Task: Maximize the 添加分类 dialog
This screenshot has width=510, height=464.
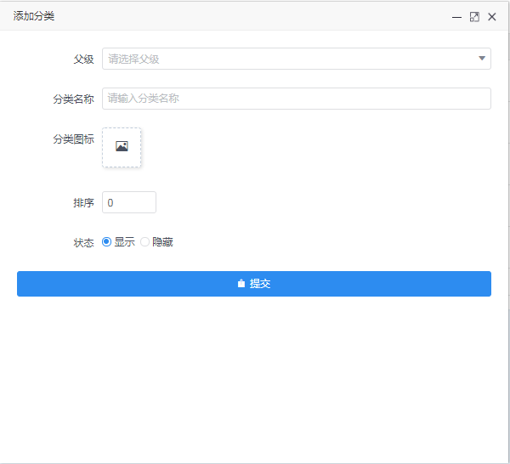Action: click(474, 17)
